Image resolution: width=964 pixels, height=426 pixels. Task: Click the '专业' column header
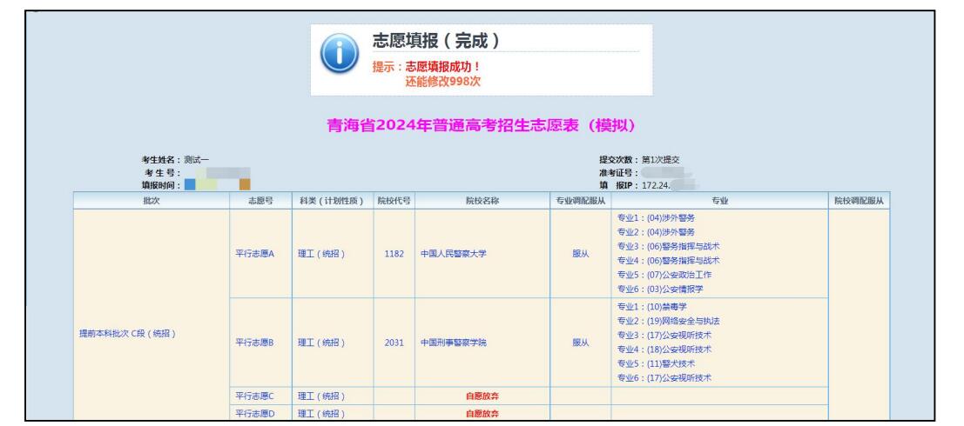pos(720,201)
